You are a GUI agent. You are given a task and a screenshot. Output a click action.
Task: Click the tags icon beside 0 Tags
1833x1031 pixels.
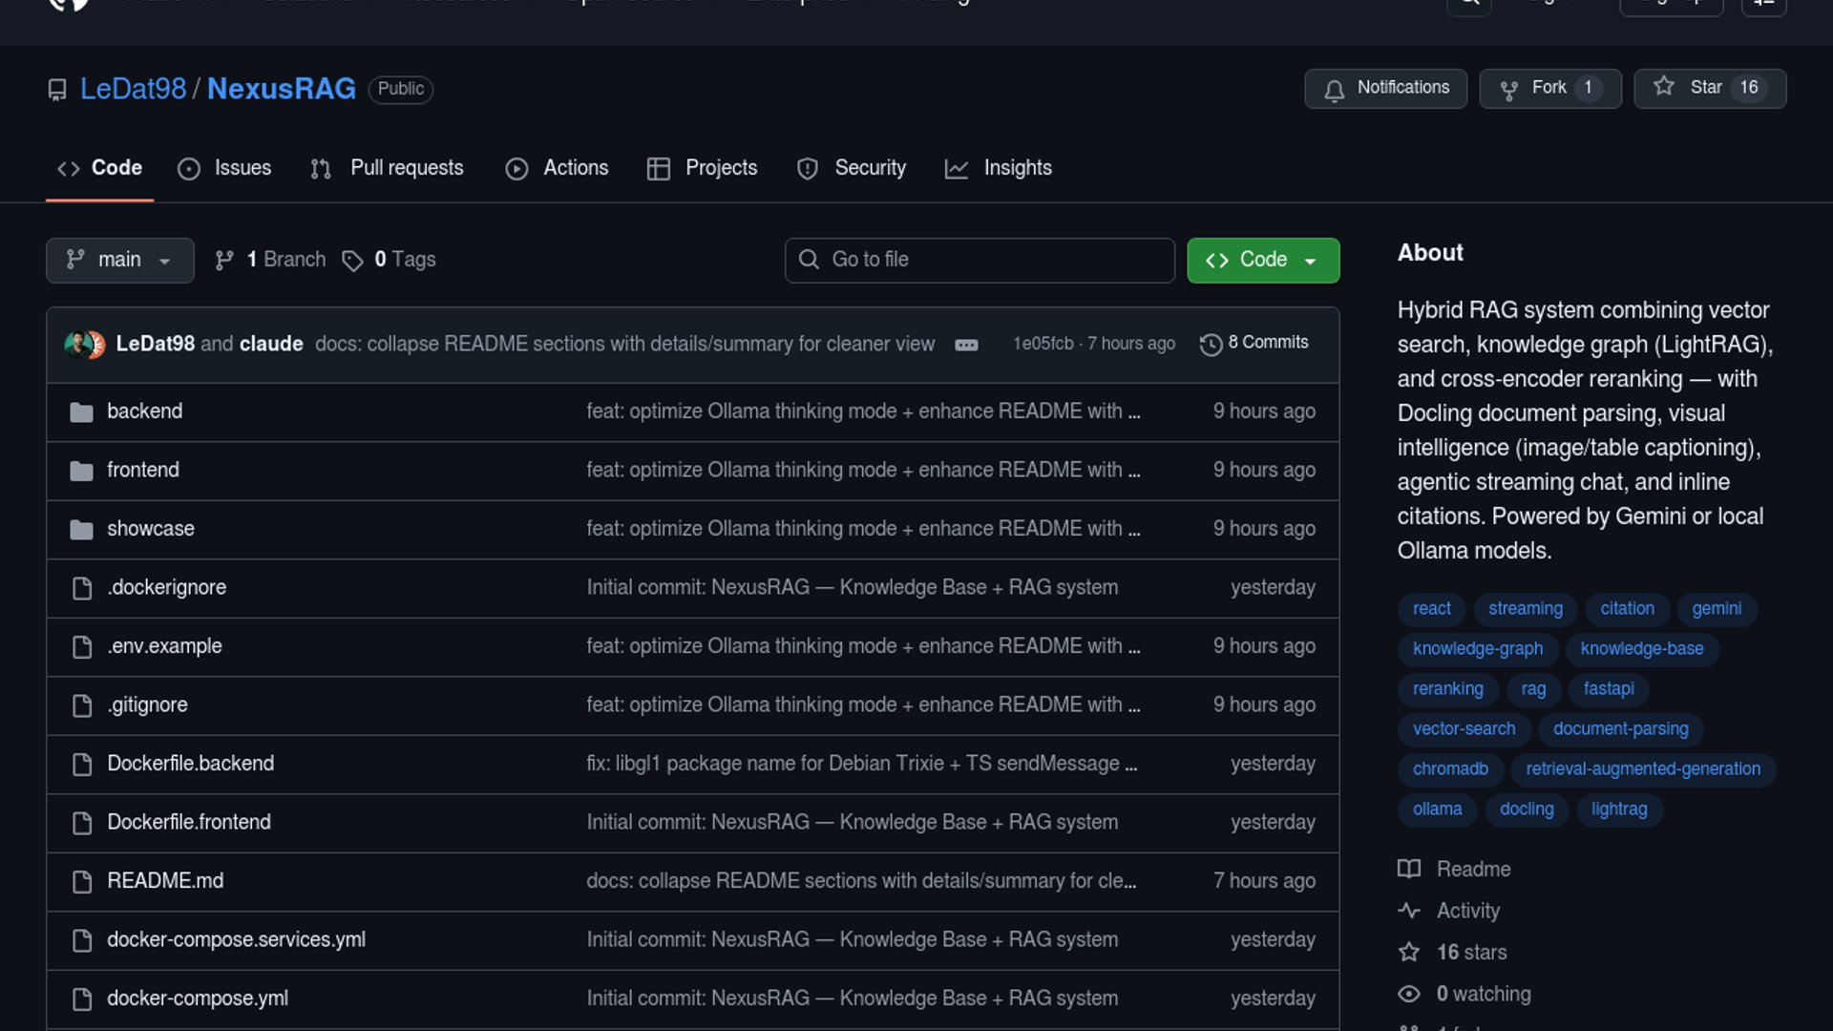352,261
